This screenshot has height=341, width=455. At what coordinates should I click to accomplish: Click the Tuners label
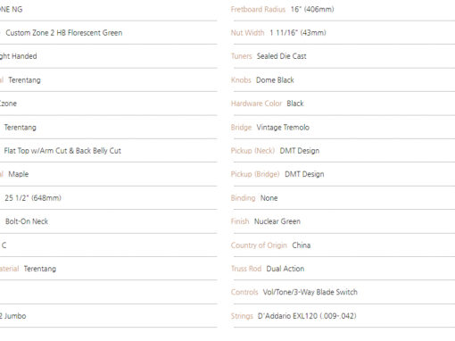[x=241, y=56]
